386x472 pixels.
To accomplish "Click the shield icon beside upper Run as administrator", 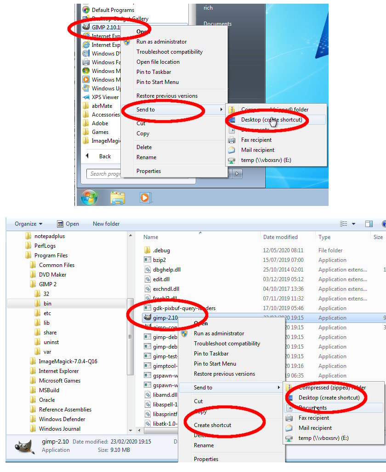I will (x=127, y=42).
